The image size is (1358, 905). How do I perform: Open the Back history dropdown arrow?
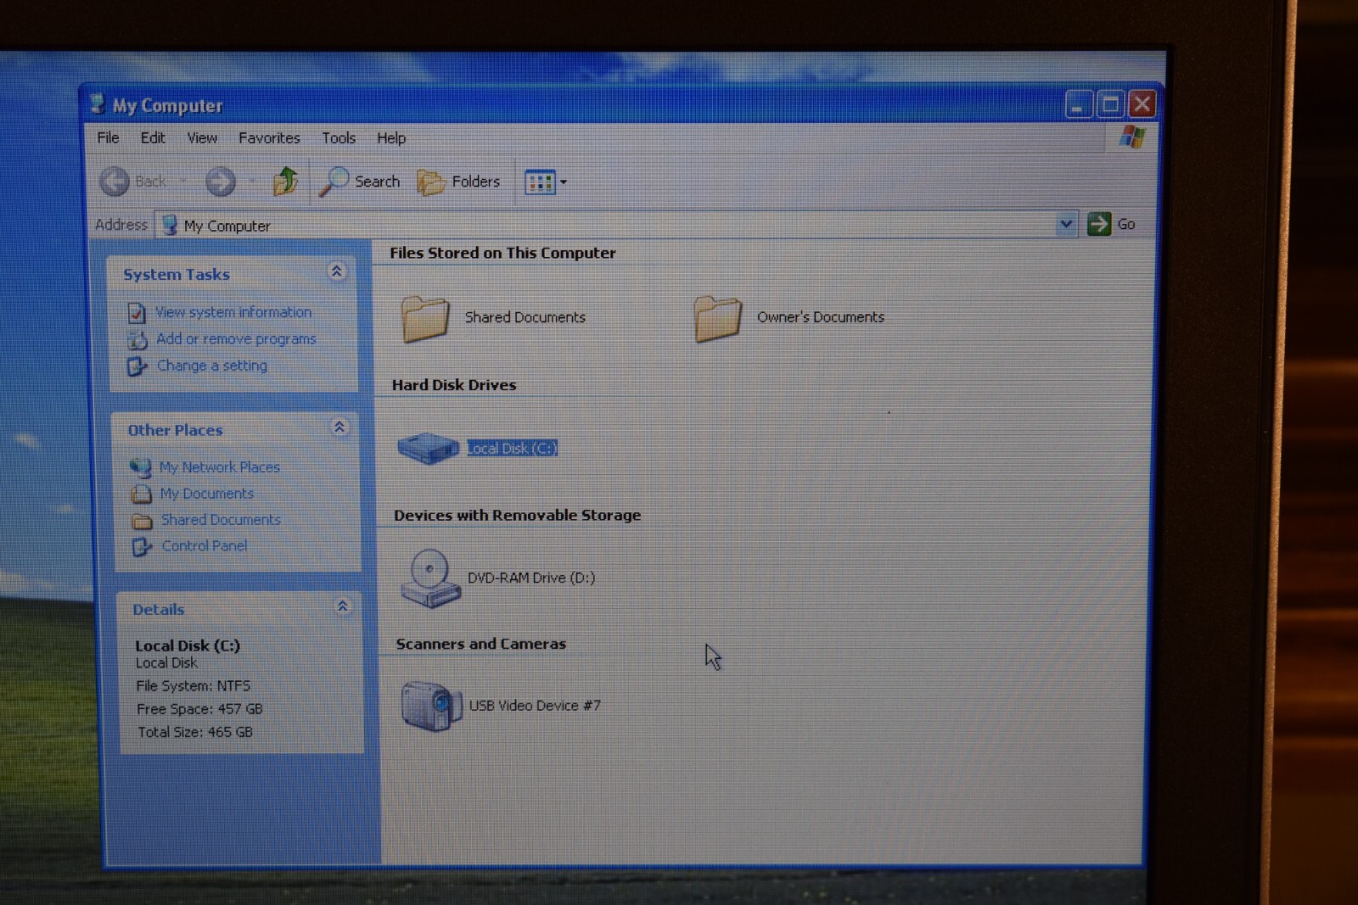pos(182,181)
